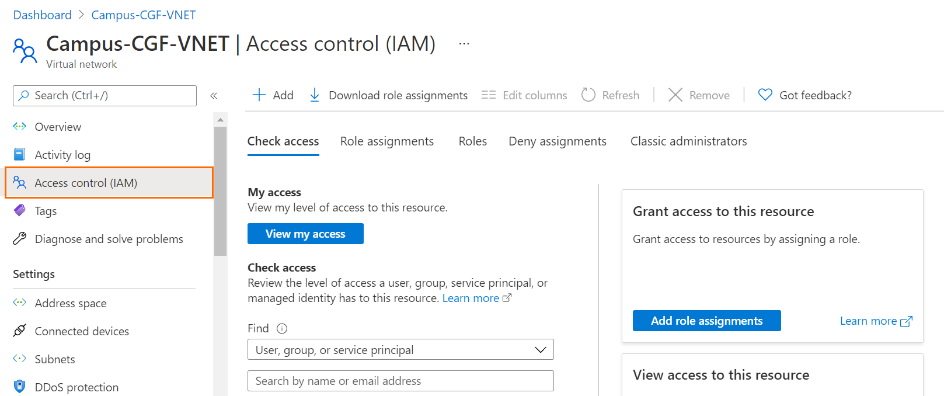Open Learn more link under Check access

click(471, 298)
